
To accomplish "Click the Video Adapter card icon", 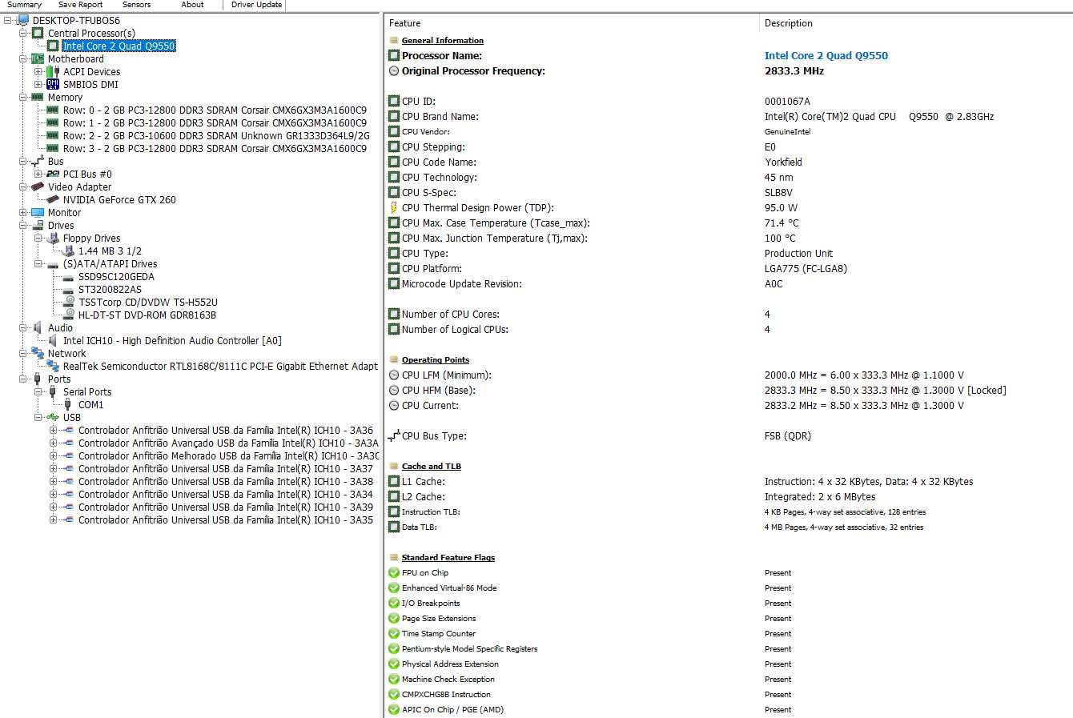I will 38,187.
